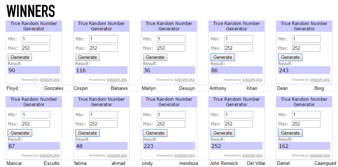Click the WINNERS heading

click(31, 11)
